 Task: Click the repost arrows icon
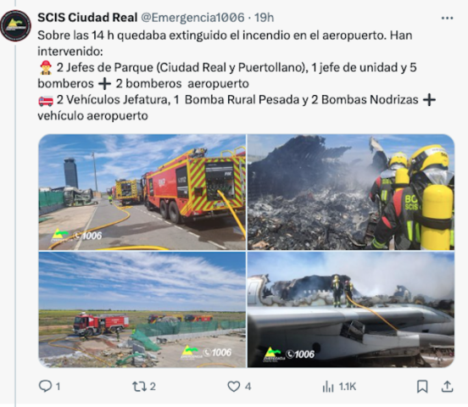tap(139, 387)
